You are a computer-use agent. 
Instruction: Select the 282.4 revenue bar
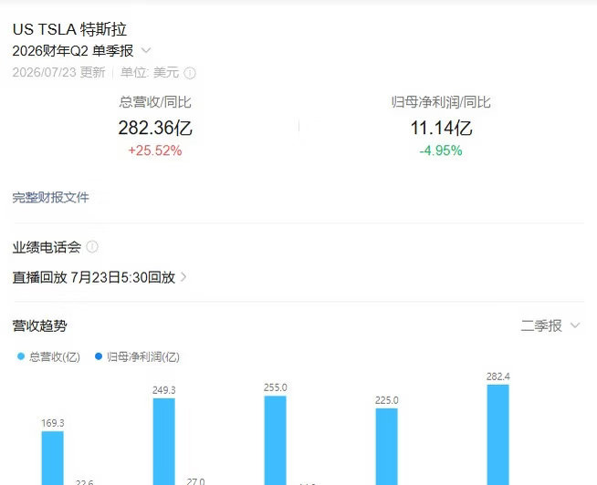(x=498, y=435)
